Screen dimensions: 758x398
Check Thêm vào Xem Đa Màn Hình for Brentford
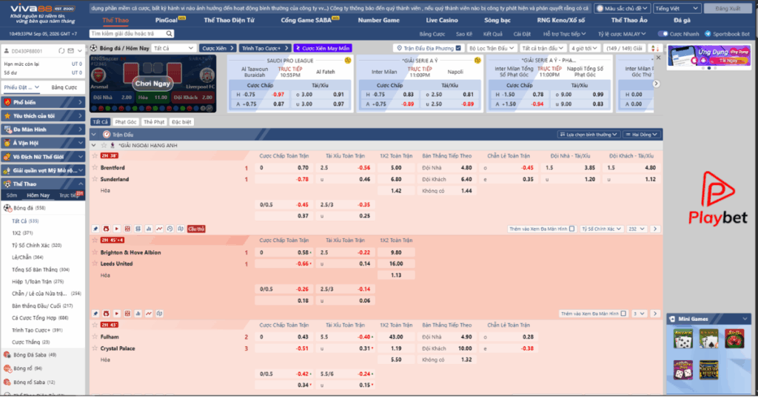pyautogui.click(x=572, y=229)
